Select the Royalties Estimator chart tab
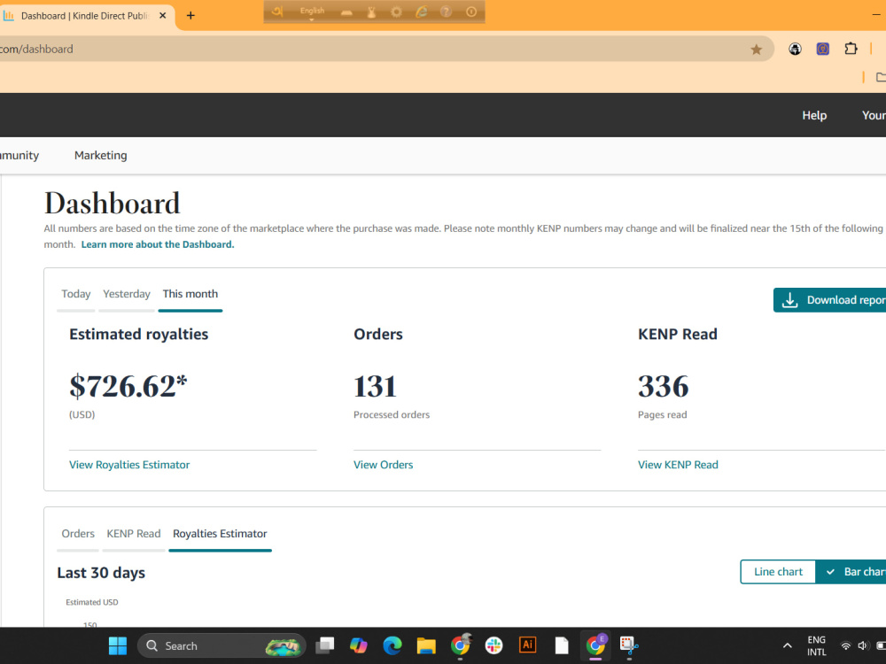This screenshot has width=886, height=664. tap(220, 534)
